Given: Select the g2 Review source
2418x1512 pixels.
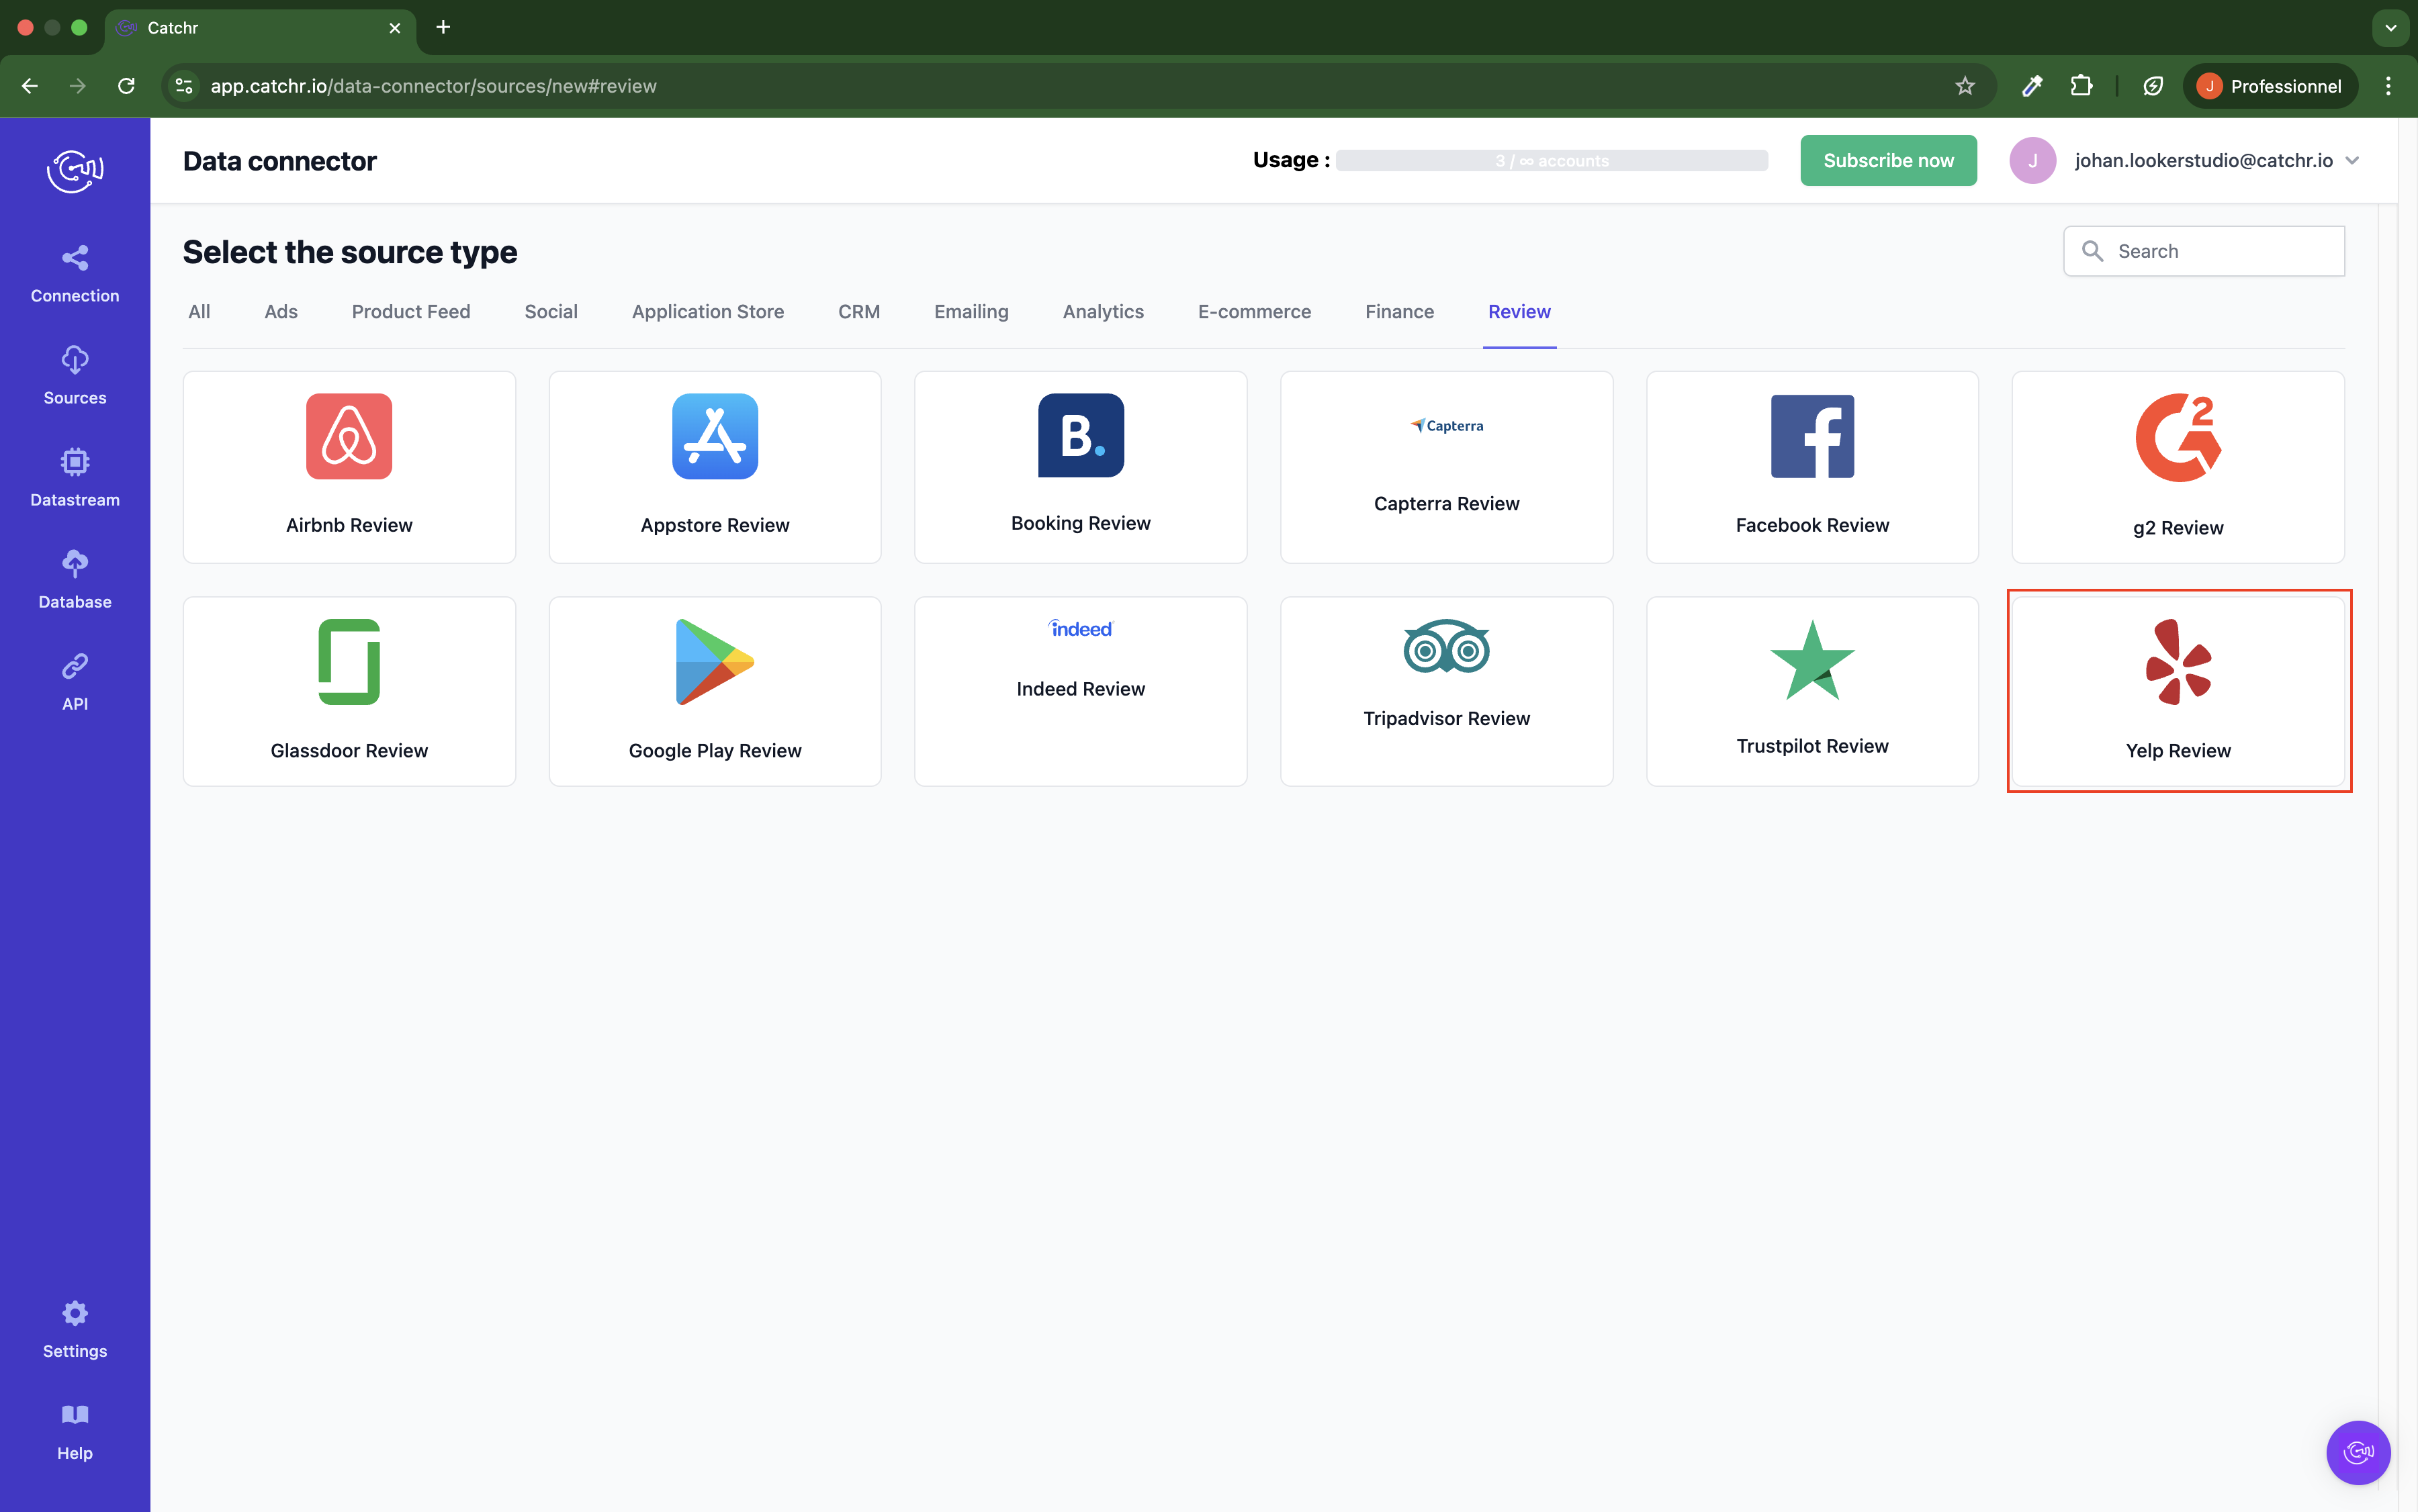Looking at the screenshot, I should coord(2178,467).
